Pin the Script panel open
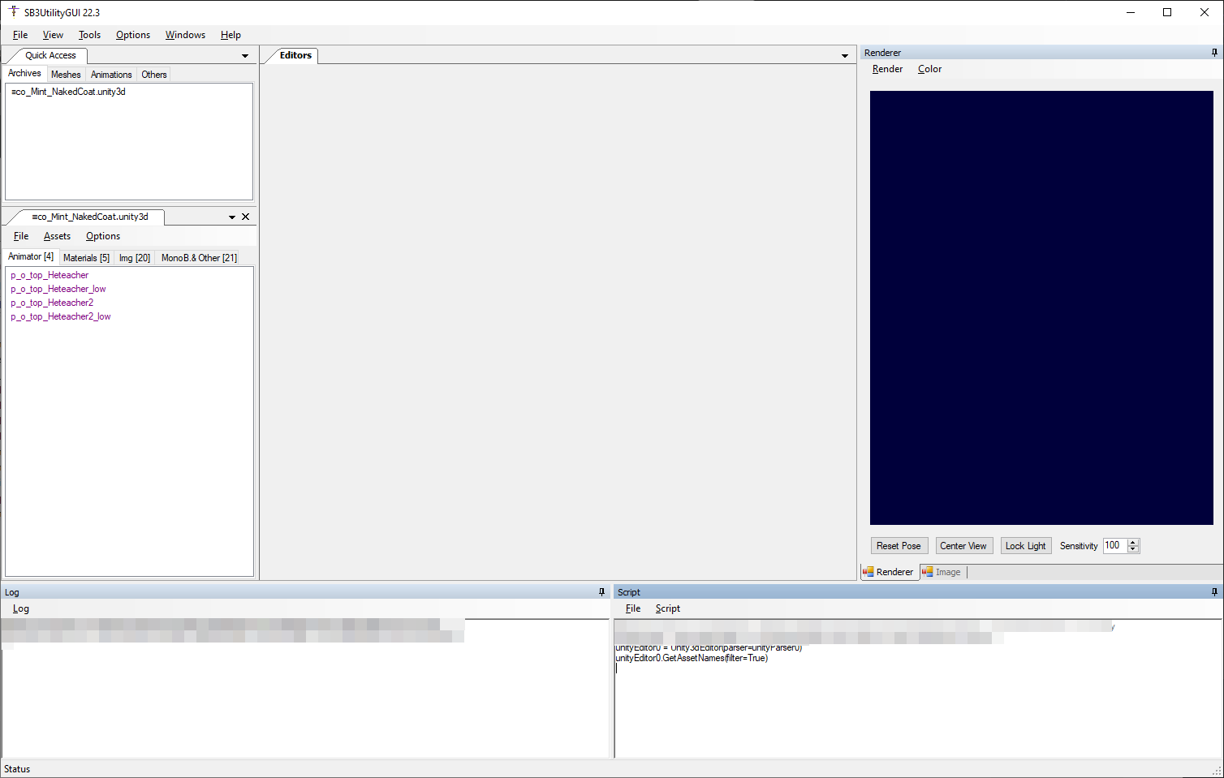 click(1213, 591)
